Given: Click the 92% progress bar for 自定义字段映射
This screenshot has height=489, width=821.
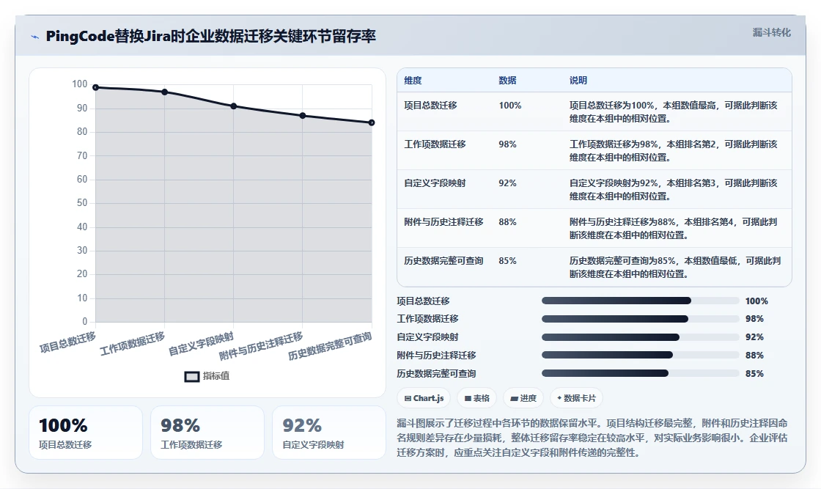Looking at the screenshot, I should pos(641,337).
